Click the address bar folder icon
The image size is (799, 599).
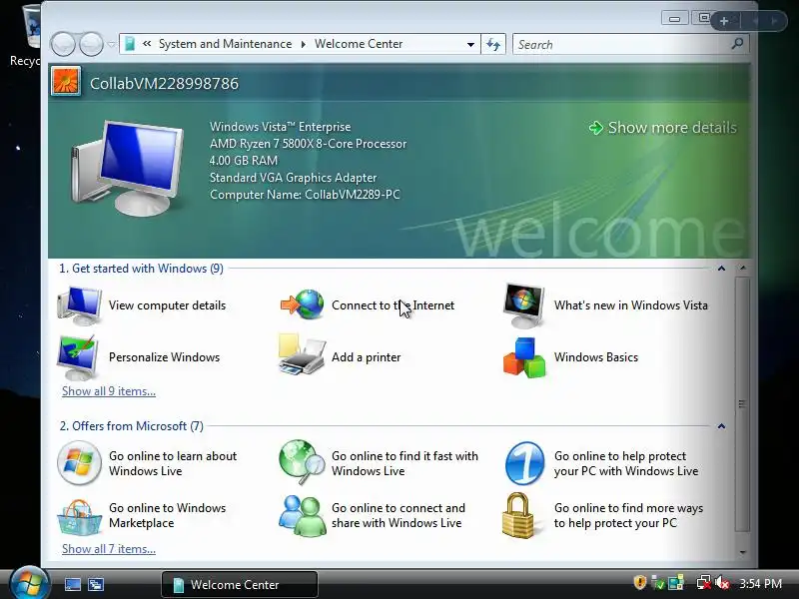coord(130,44)
